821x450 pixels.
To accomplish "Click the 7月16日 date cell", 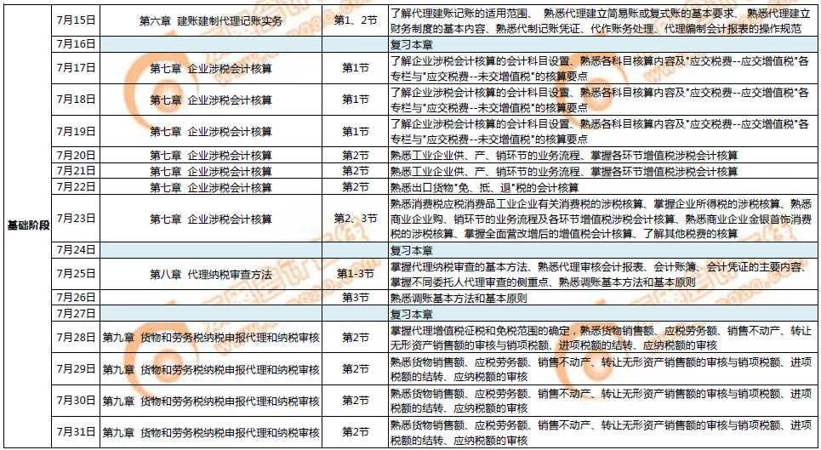I will (75, 43).
